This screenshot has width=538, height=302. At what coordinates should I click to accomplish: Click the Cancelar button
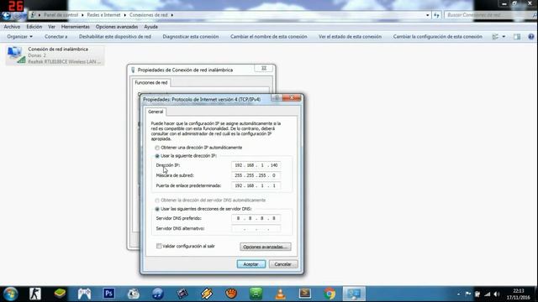pyautogui.click(x=283, y=264)
